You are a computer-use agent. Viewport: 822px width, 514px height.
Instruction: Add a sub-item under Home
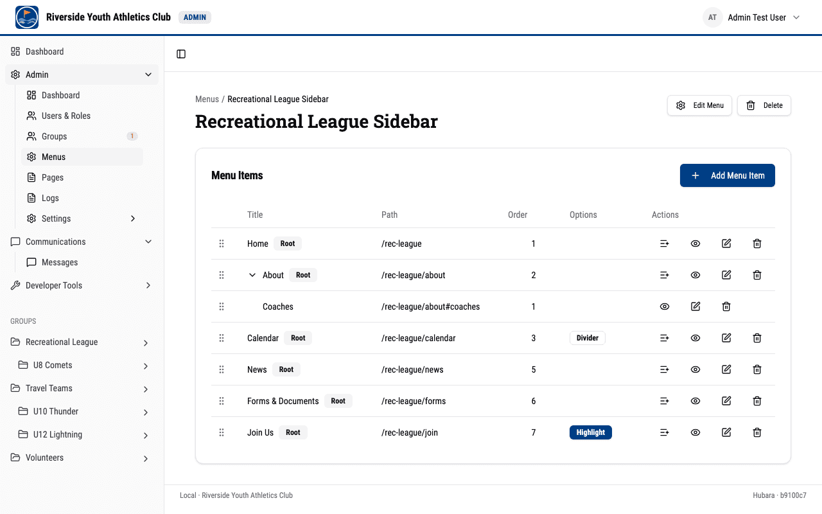coord(665,244)
